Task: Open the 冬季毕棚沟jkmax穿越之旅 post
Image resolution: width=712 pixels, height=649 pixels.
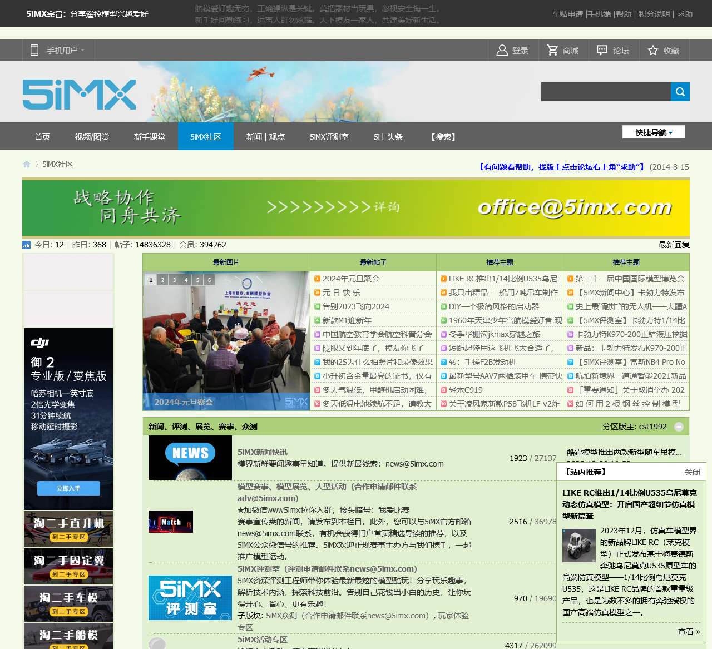Action: (495, 334)
